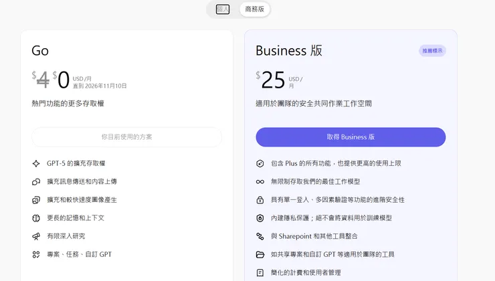Select the 商務版 tab
495x281 pixels.
click(254, 9)
